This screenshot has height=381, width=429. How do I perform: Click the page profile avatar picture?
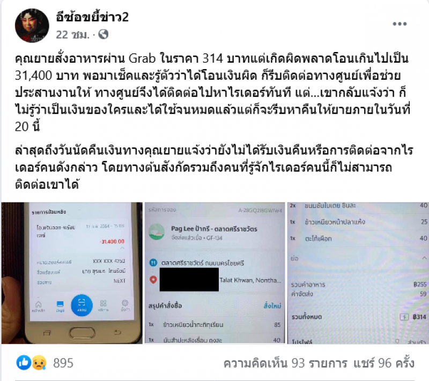click(32, 25)
